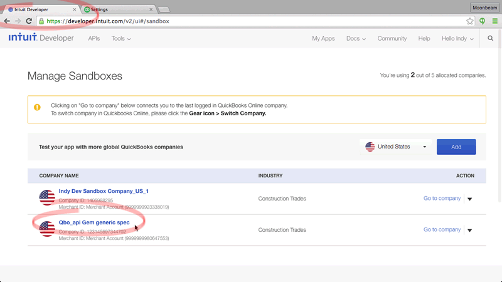Click the Moonbeam profile button
The width and height of the screenshot is (502, 282).
pos(484,8)
